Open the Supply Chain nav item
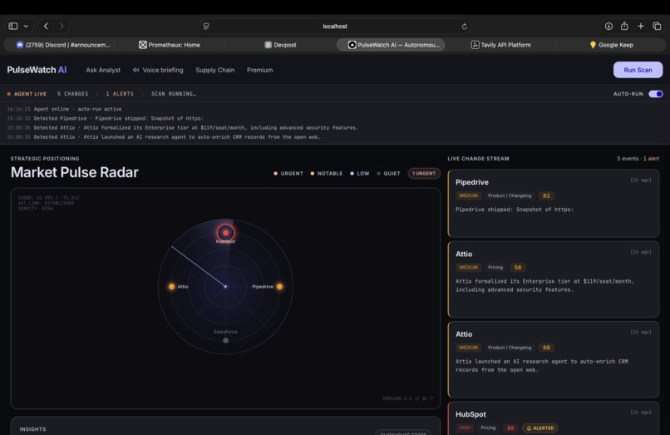670x435 pixels. (215, 70)
